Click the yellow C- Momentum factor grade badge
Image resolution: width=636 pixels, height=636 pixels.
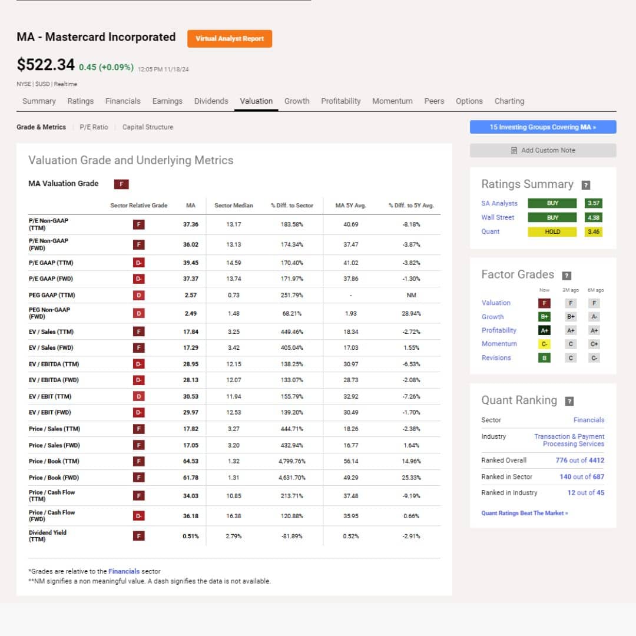click(x=544, y=344)
